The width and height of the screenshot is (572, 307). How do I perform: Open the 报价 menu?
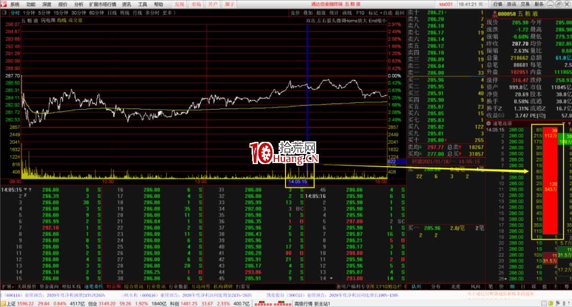62,4
